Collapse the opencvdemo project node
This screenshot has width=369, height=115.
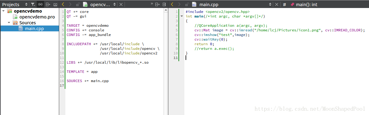pos(3,11)
